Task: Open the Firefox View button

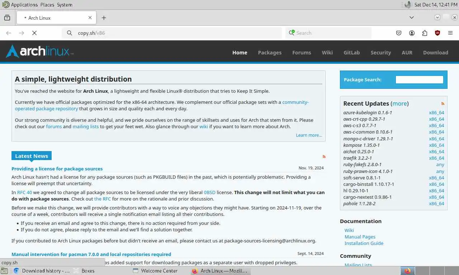Action: (7, 18)
